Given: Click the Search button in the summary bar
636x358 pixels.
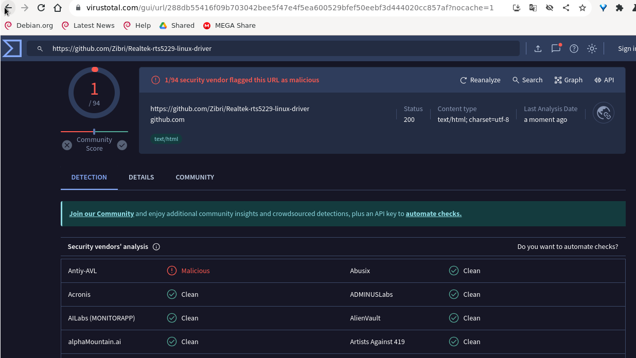Looking at the screenshot, I should point(527,80).
